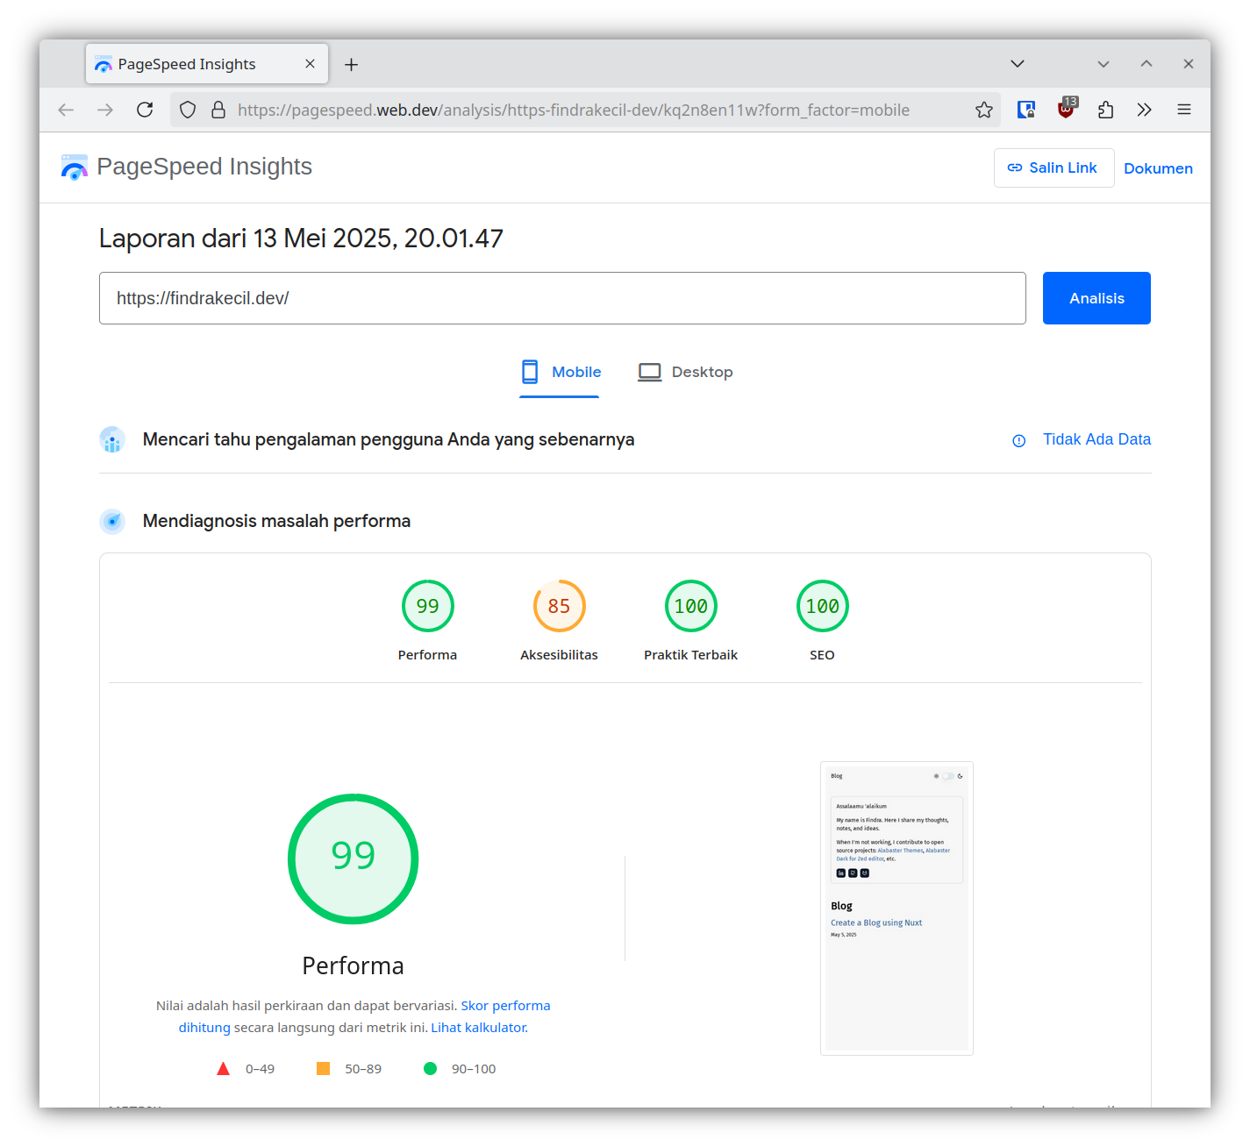Click the performance diagnosis section icon

pyautogui.click(x=112, y=521)
